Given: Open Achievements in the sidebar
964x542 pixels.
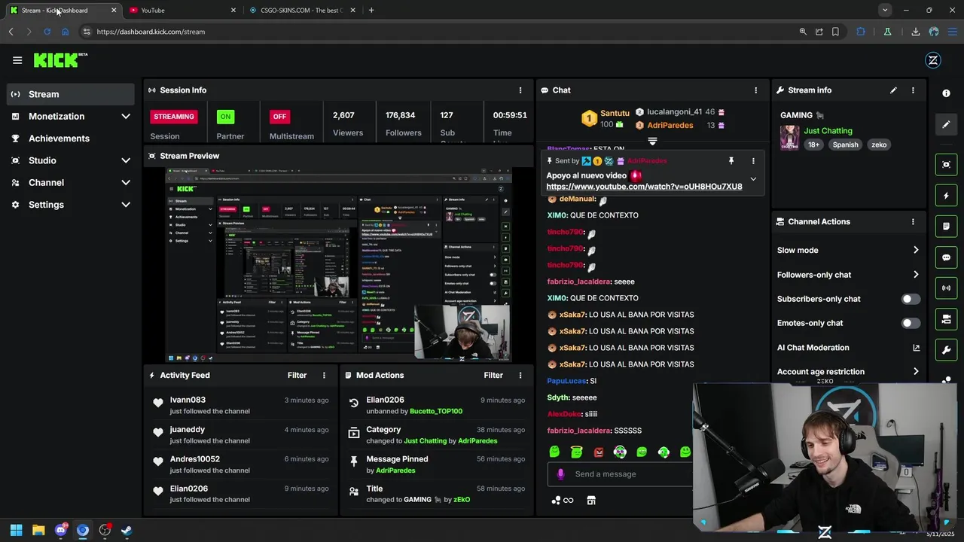Looking at the screenshot, I should [71, 139].
